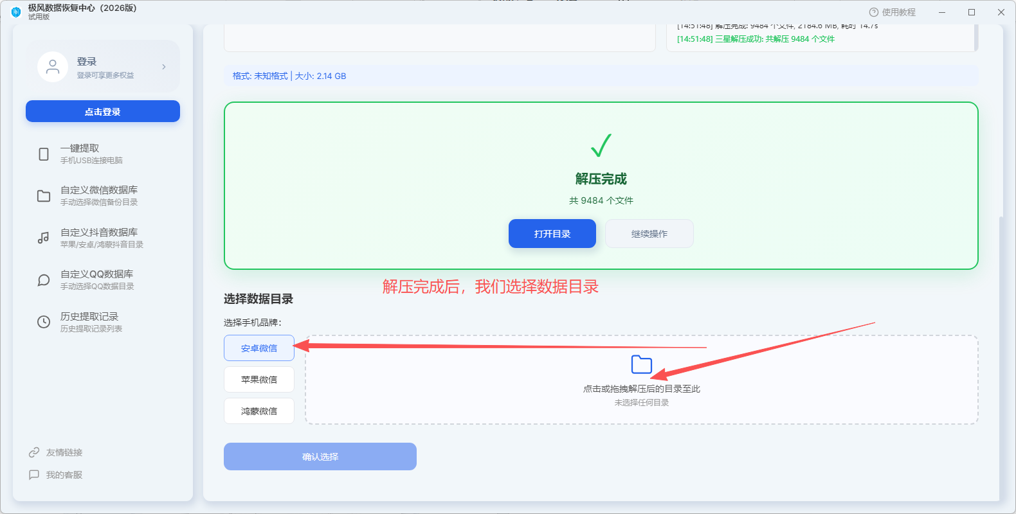Expand the login card chevron
Image resolution: width=1016 pixels, height=514 pixels.
(164, 67)
